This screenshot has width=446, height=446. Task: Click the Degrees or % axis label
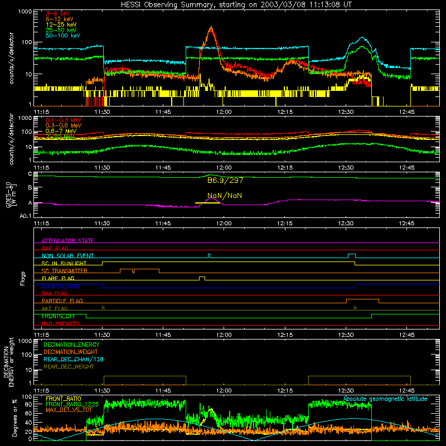click(x=15, y=418)
